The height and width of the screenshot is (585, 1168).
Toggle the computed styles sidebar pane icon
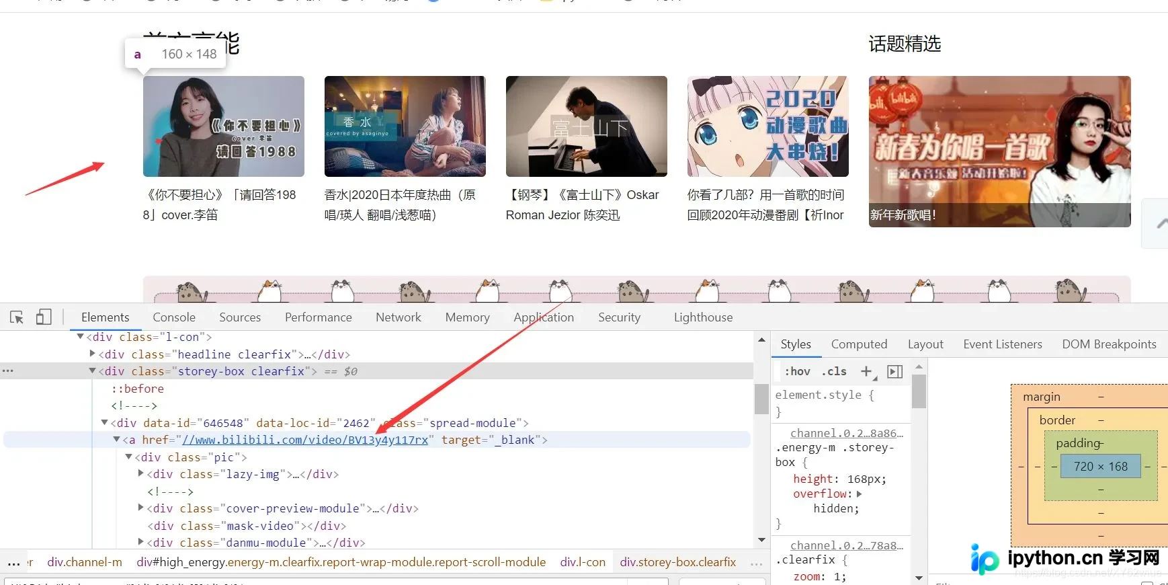895,371
